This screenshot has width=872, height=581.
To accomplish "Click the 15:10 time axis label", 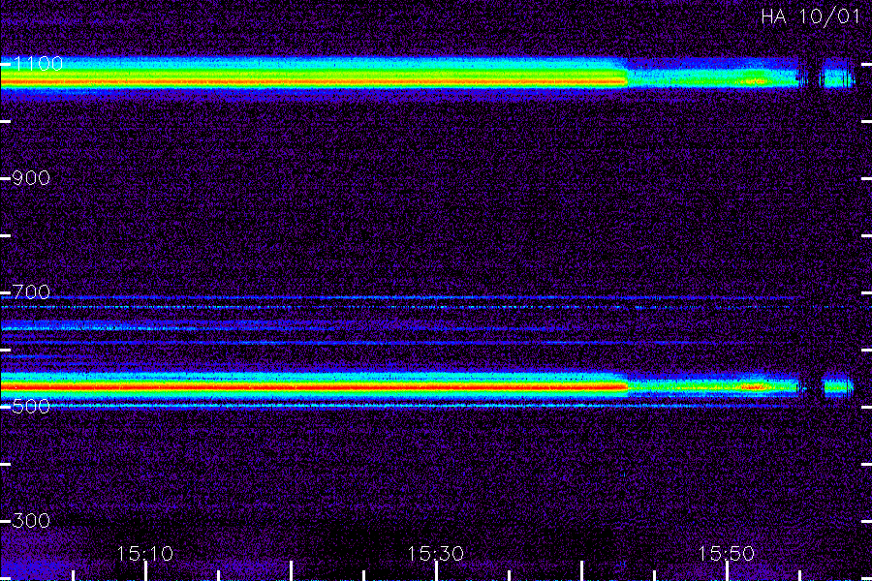I will pyautogui.click(x=144, y=553).
